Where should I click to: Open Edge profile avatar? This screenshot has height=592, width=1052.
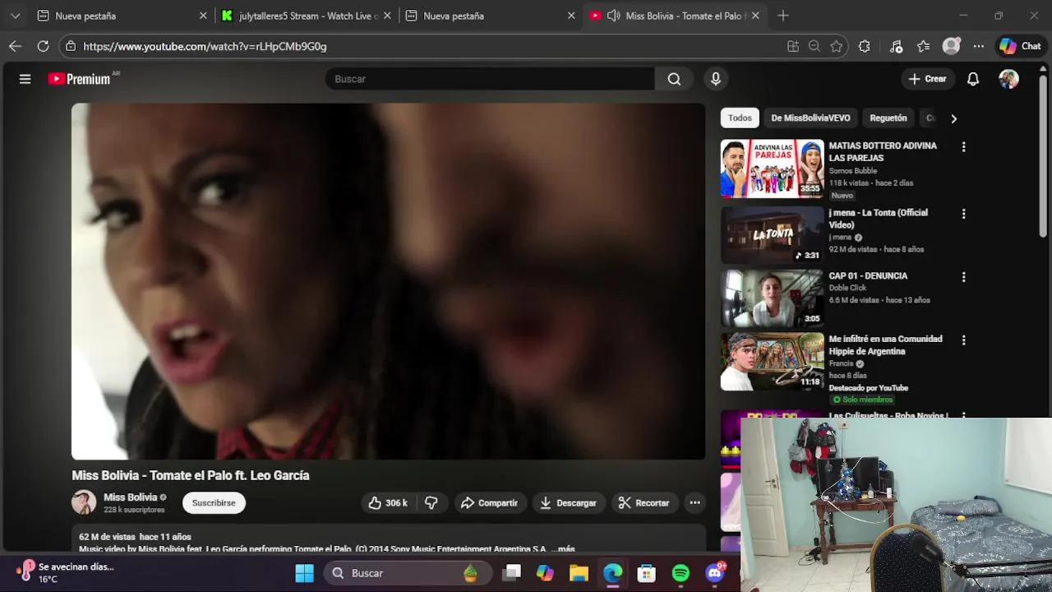coord(951,47)
